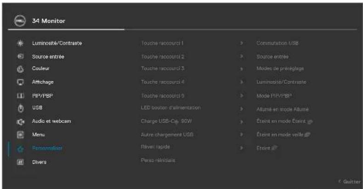Click the Mode PIP/PBP value

click(274, 96)
